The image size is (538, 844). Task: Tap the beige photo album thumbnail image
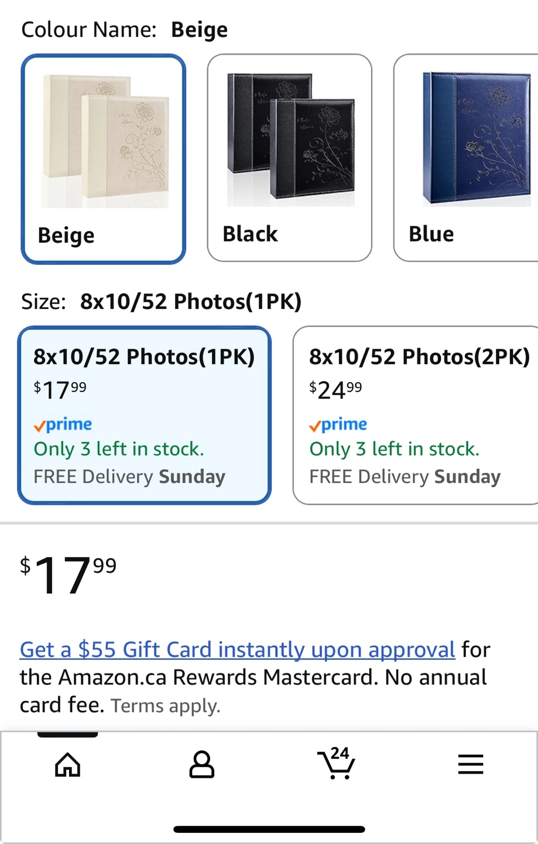coord(105,141)
